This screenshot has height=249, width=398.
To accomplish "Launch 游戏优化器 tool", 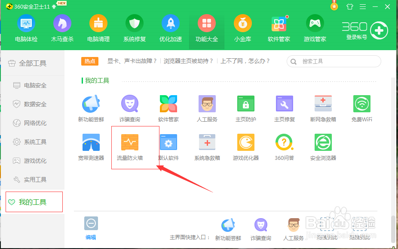I will (x=246, y=147).
